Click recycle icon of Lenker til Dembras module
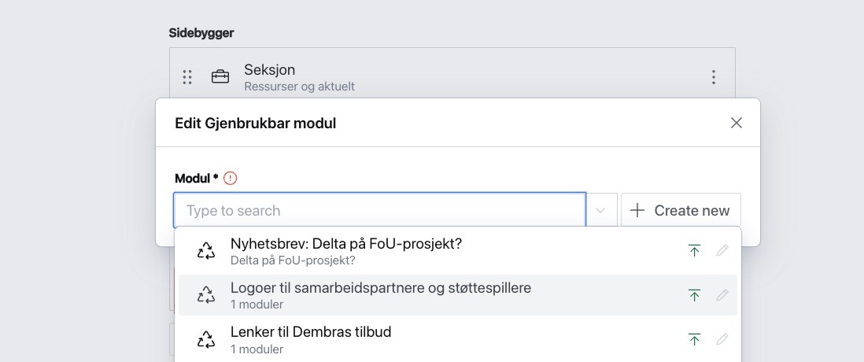The image size is (864, 362). pyautogui.click(x=205, y=339)
